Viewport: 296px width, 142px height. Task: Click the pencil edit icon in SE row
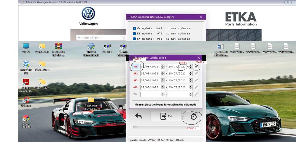(x=196, y=73)
